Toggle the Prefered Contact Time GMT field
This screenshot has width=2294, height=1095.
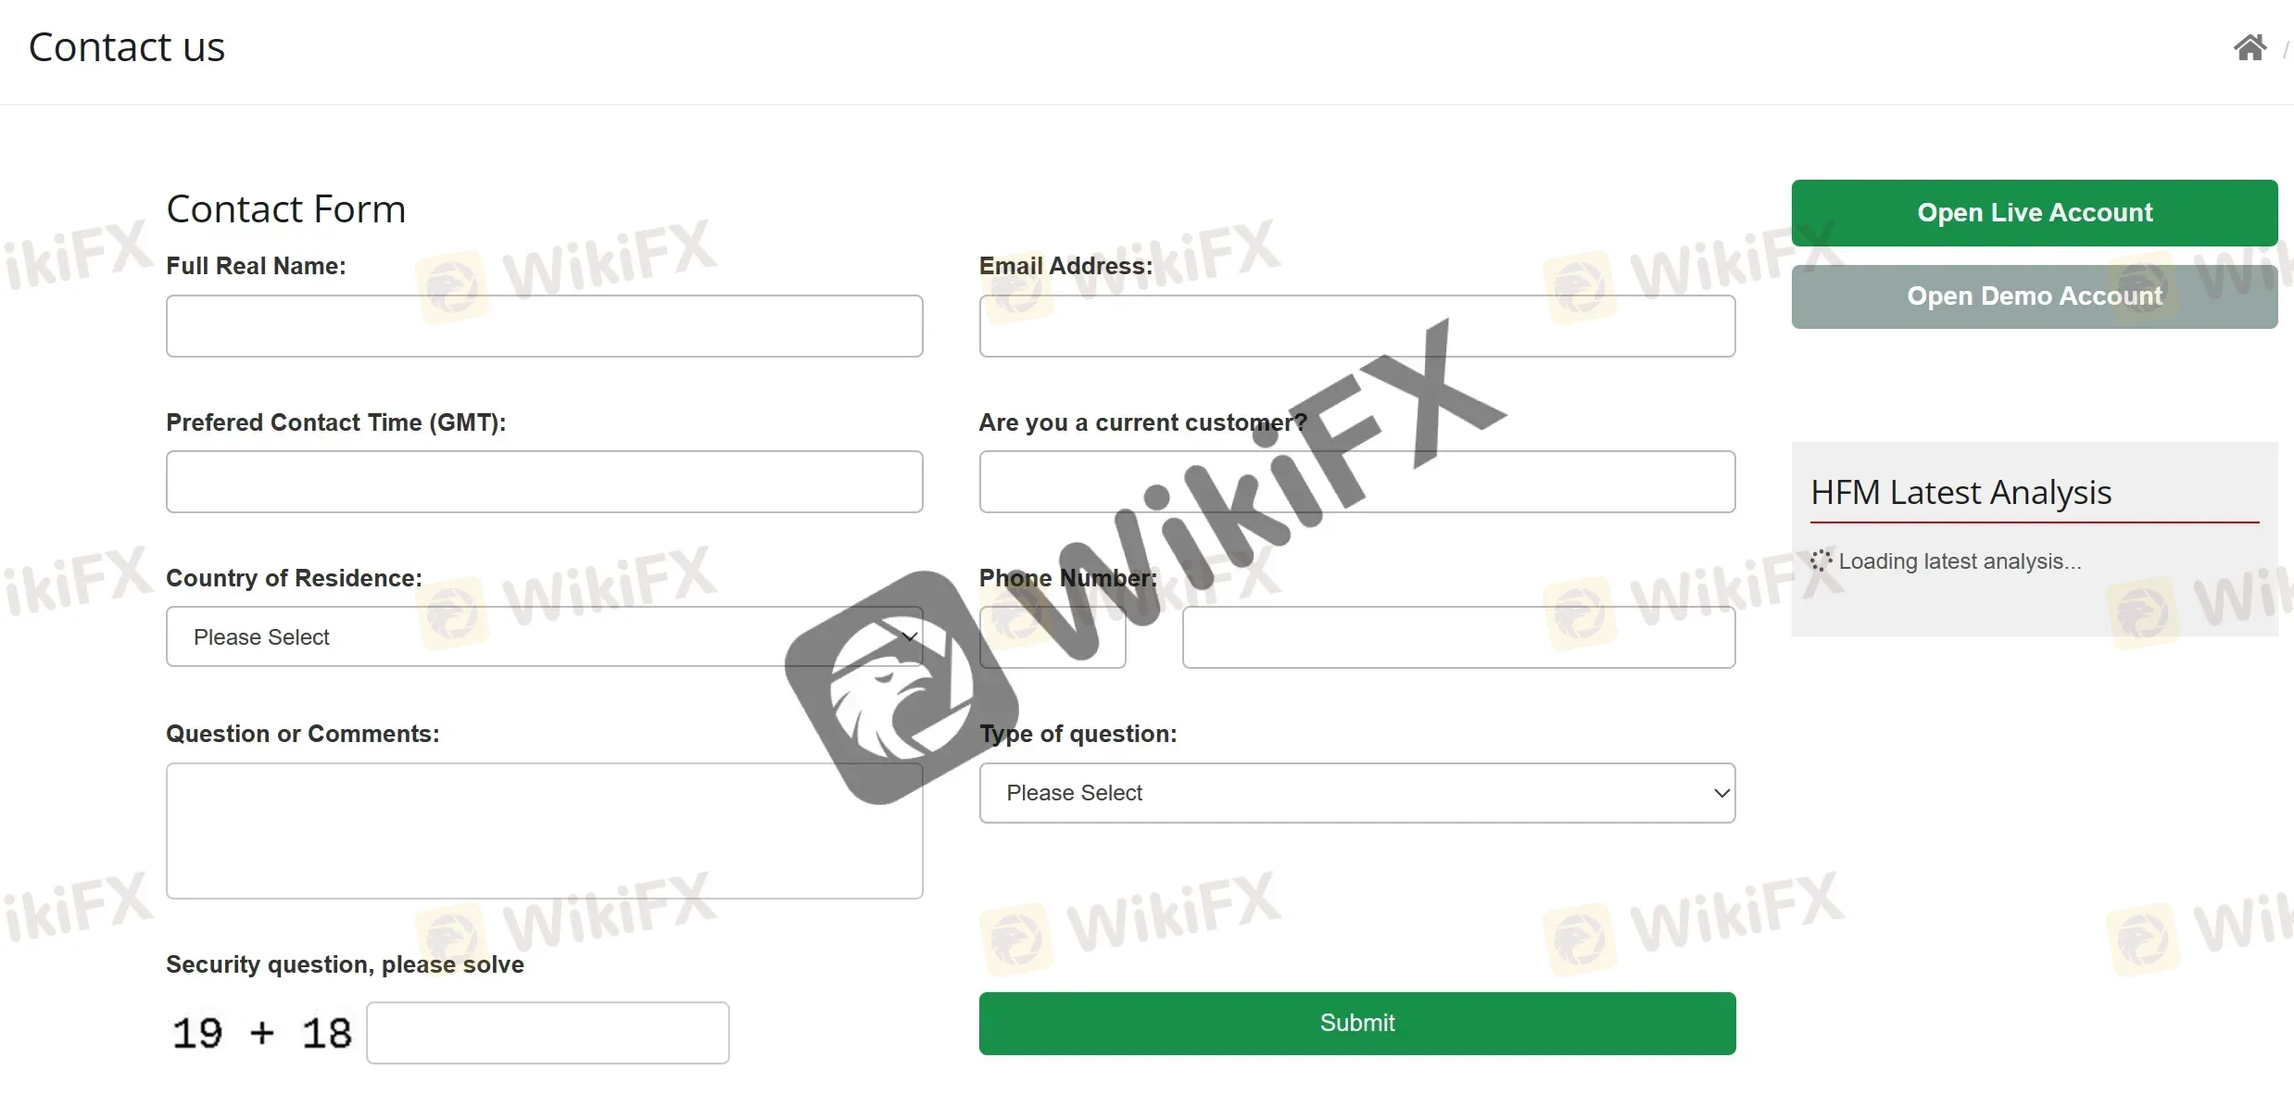tap(544, 481)
